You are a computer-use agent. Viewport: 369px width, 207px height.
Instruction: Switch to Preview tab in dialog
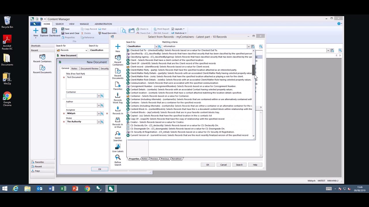[154, 159]
